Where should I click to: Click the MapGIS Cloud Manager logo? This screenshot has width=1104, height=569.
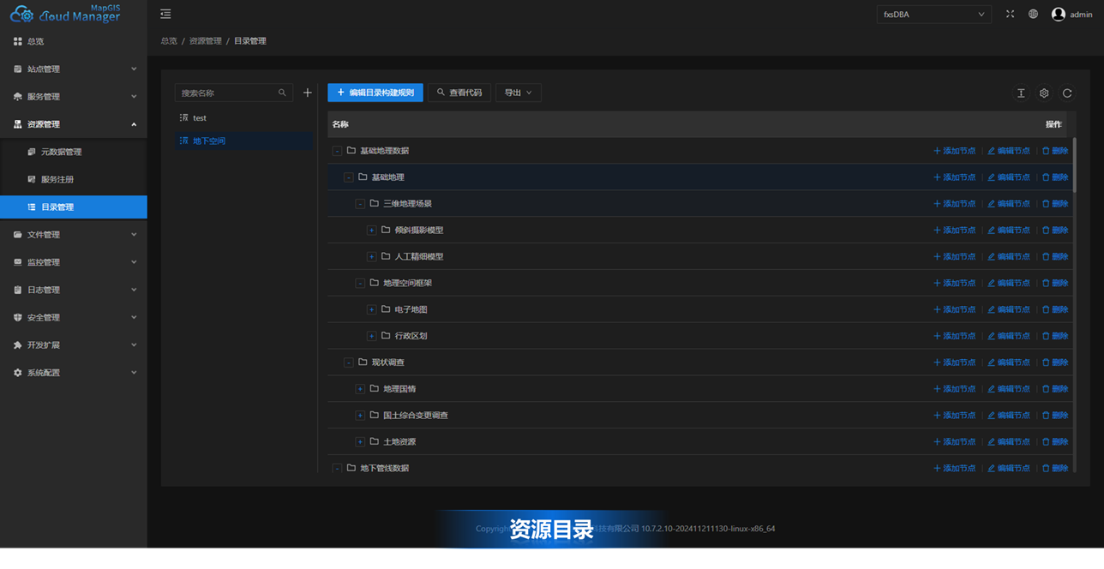pos(65,14)
